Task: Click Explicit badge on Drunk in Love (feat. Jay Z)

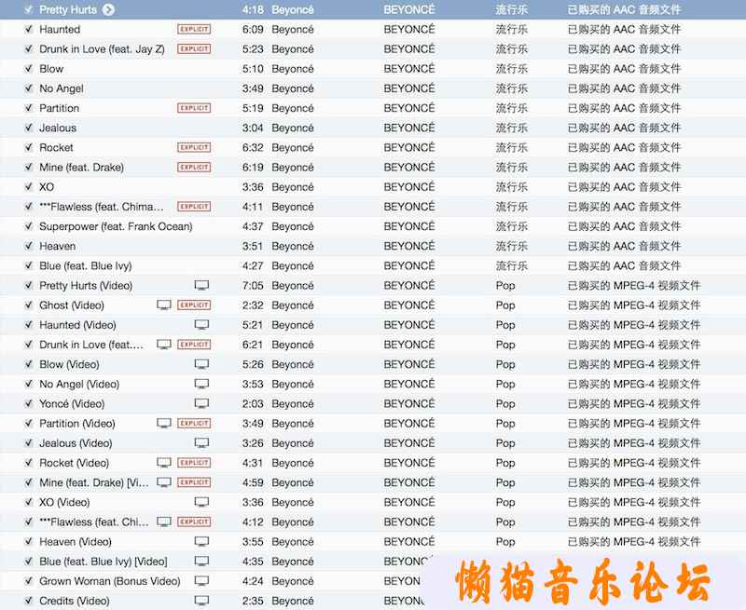Action: click(x=194, y=49)
